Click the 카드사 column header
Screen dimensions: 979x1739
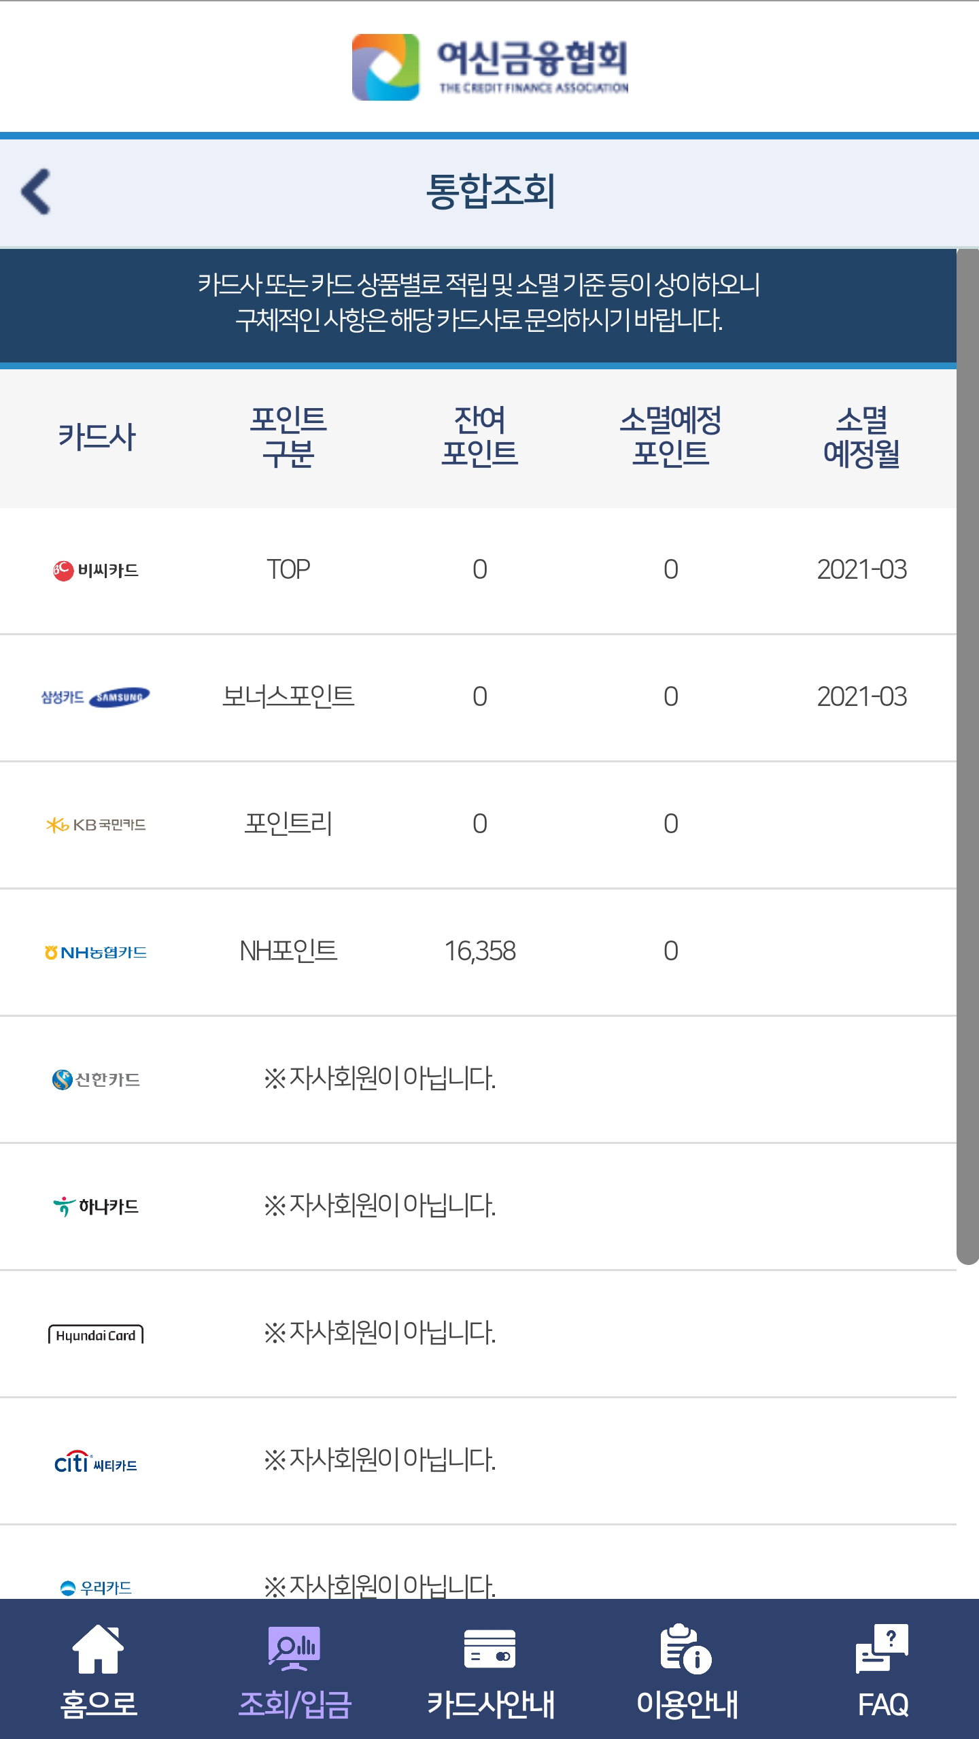point(97,437)
